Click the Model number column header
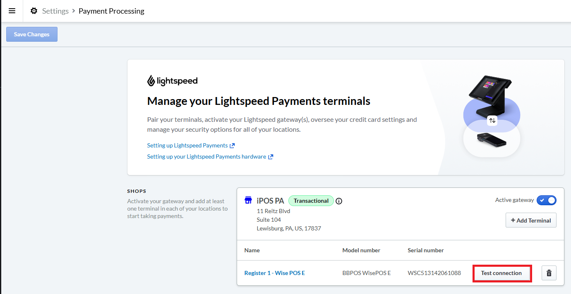Viewport: 571px width, 294px height. point(361,250)
